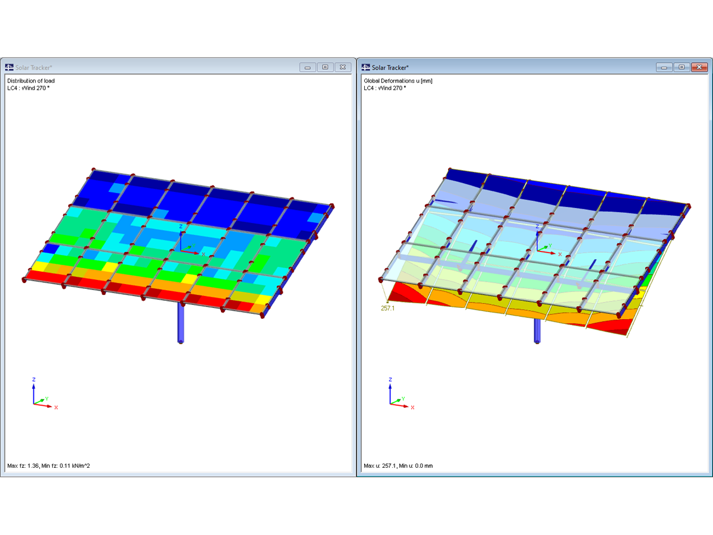Restore down the right Solar Tracker window
Screen dimensions: 713x535
pyautogui.click(x=682, y=67)
